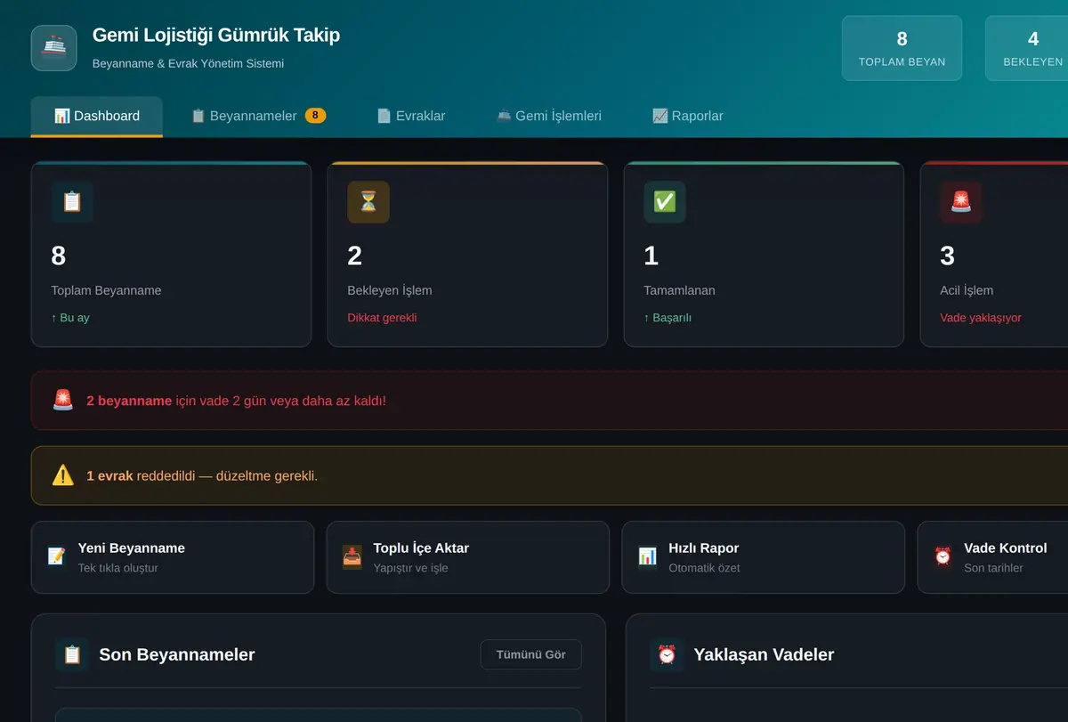Click the "2 beyanname" deadline alert message
Screen dimensions: 1068x722
pos(236,401)
